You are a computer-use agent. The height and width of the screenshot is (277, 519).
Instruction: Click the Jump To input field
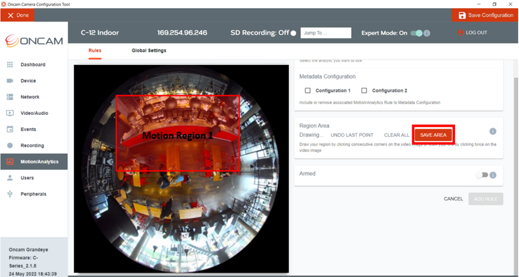tap(326, 33)
